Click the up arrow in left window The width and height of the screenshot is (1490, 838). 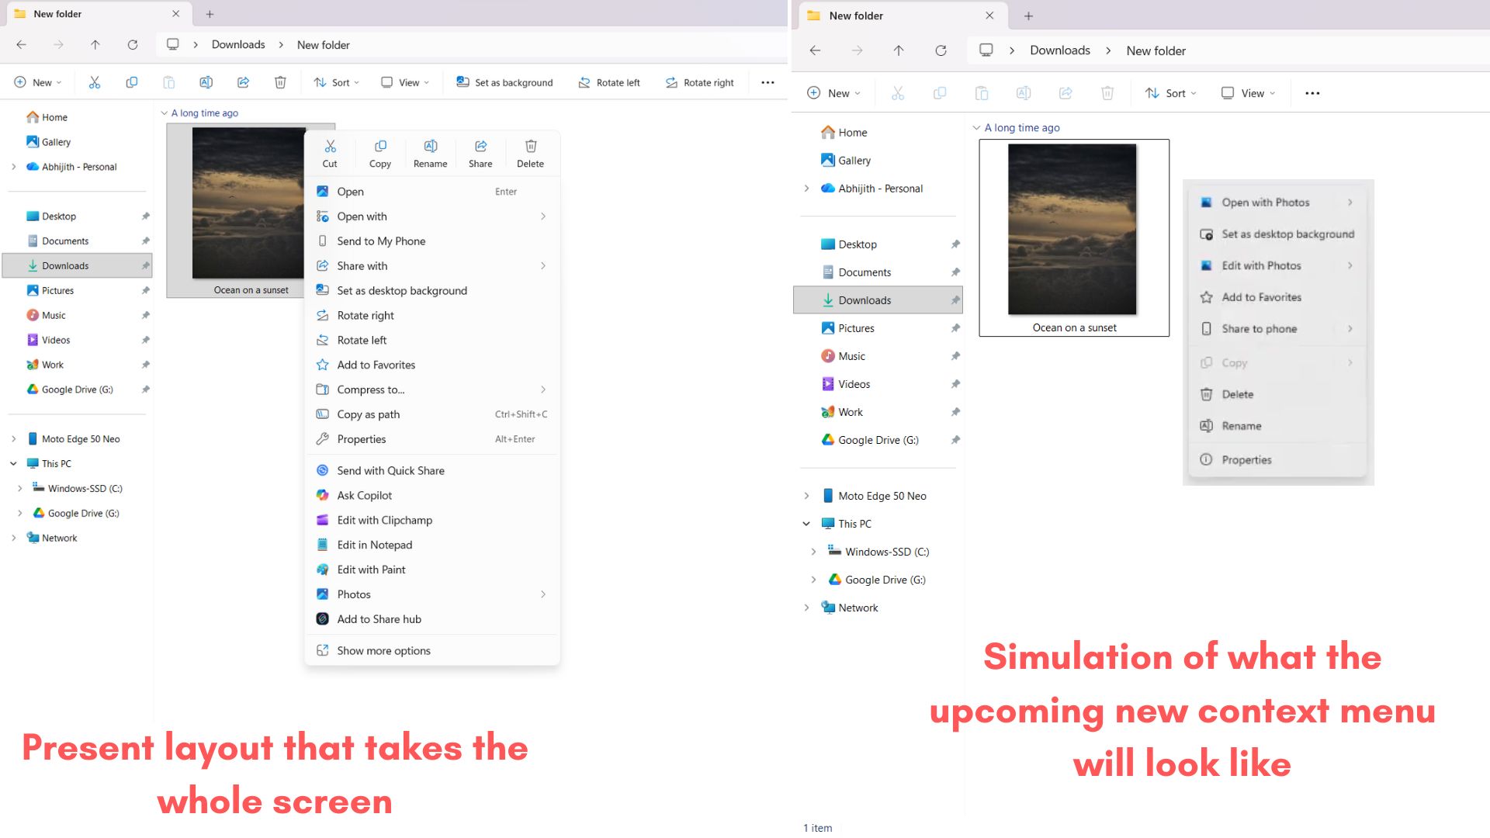point(95,45)
